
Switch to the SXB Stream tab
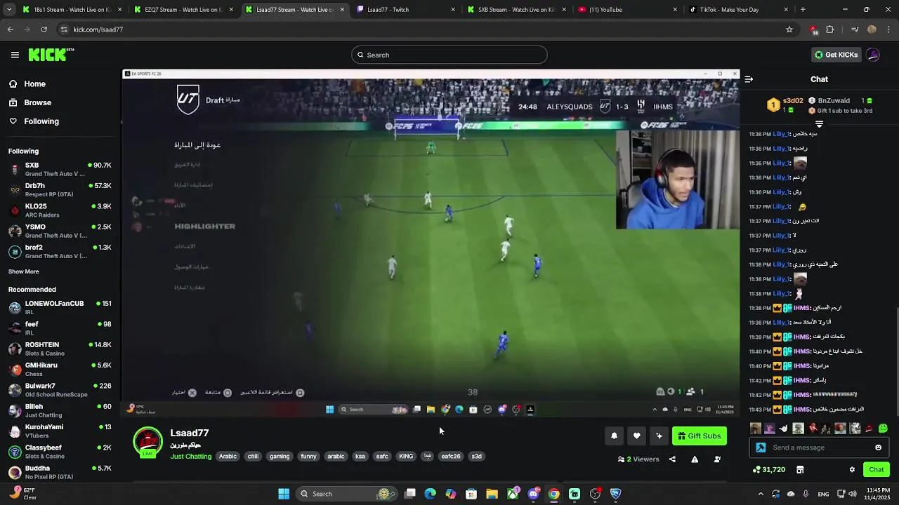517,10
